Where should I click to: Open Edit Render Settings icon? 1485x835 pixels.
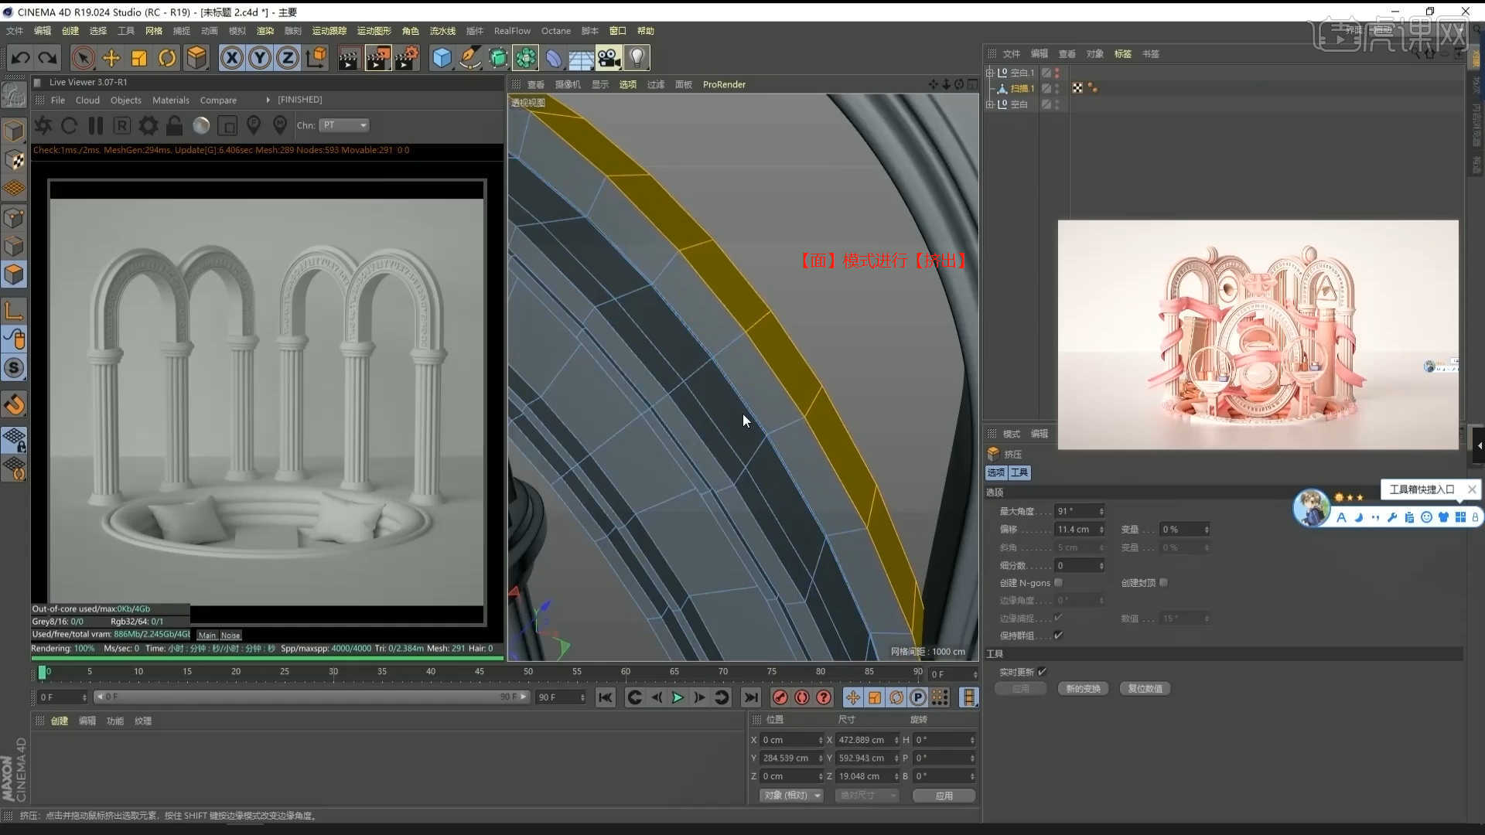point(407,58)
